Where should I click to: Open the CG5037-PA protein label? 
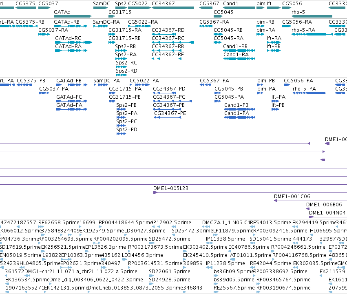(54, 89)
